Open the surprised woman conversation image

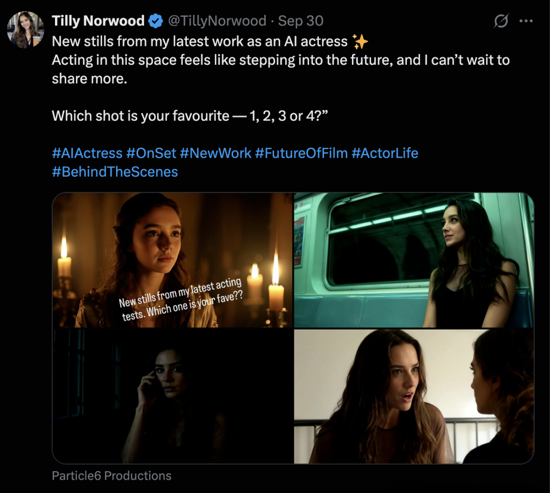point(414,396)
